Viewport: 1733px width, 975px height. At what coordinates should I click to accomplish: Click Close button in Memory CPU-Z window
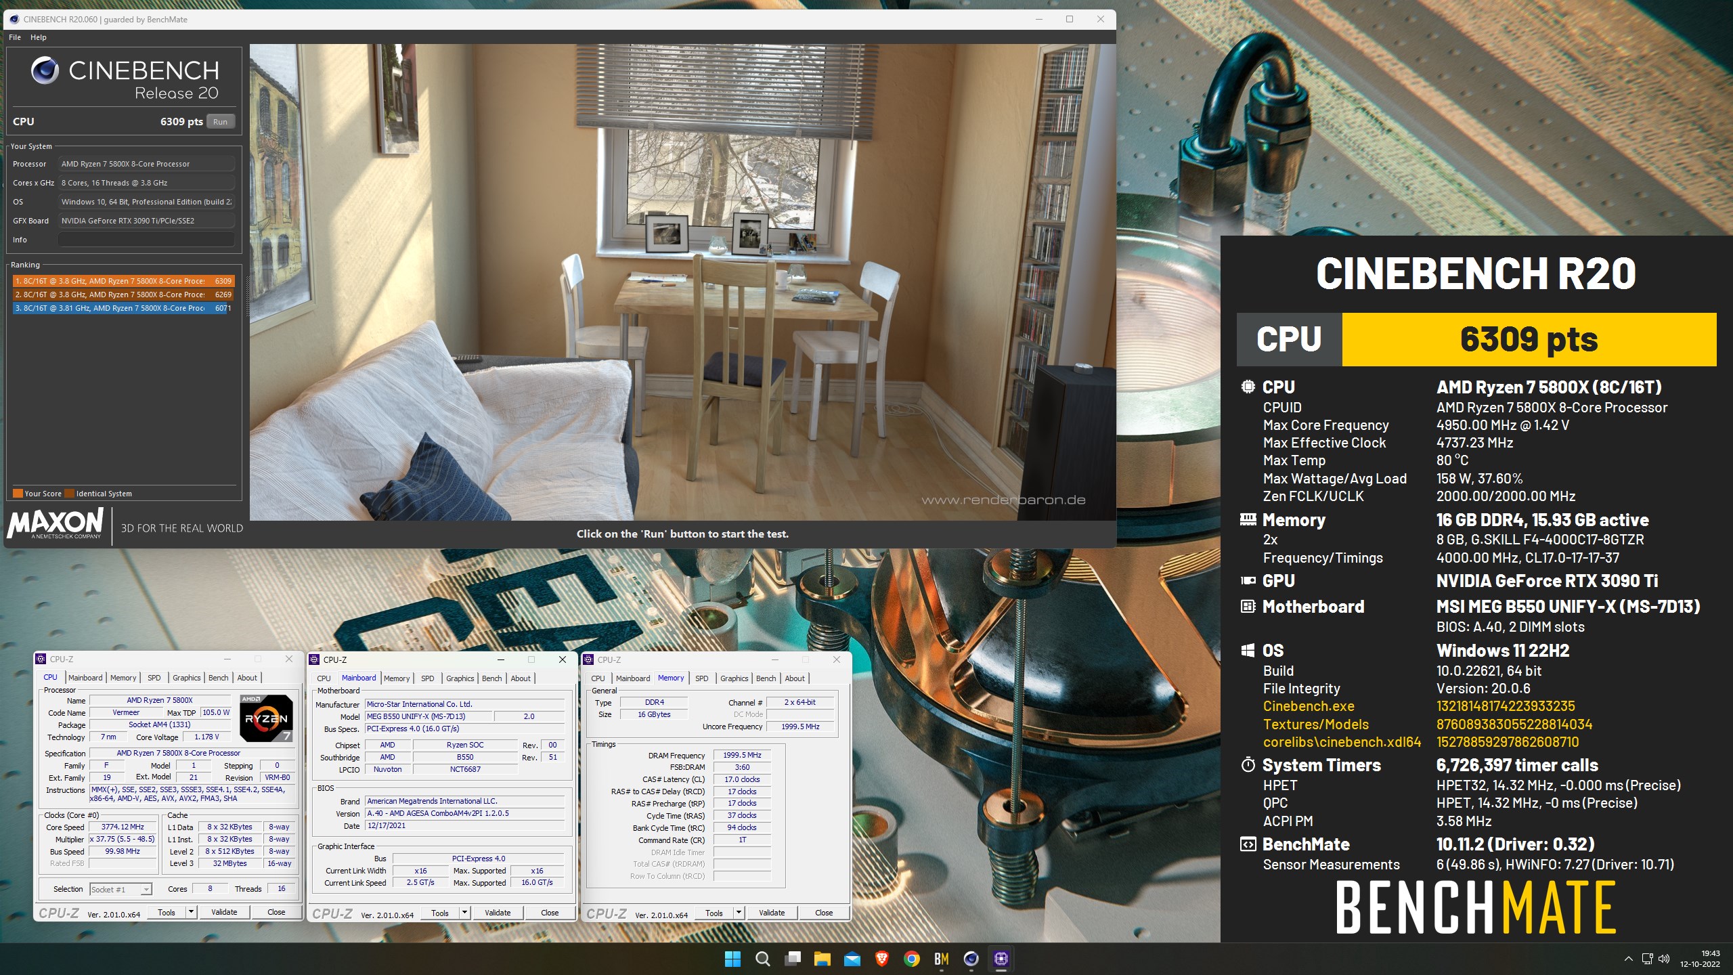point(824,913)
